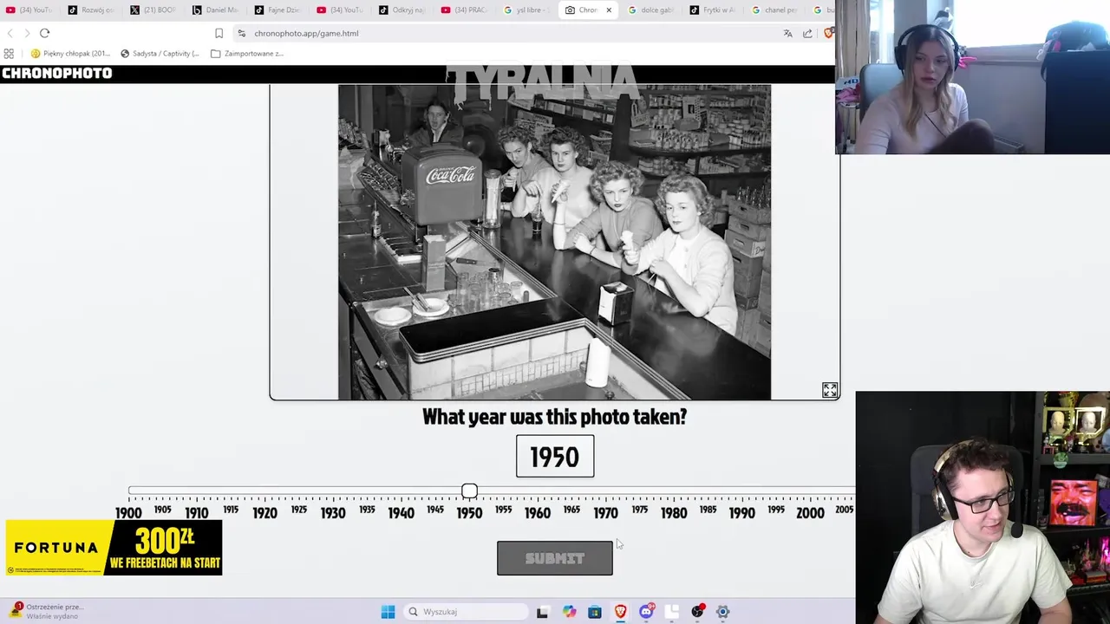This screenshot has height=624, width=1110.
Task: Click the share icon in the address bar
Action: (x=807, y=33)
